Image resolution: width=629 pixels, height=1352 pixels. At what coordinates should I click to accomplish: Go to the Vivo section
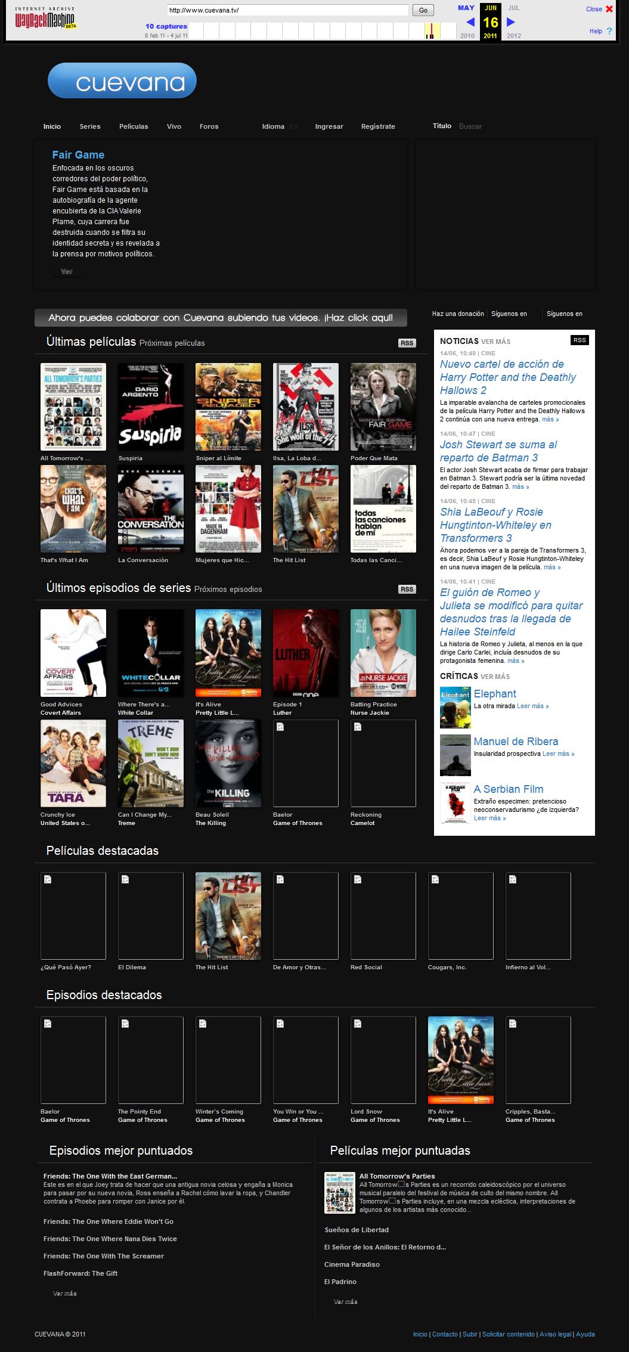point(174,126)
